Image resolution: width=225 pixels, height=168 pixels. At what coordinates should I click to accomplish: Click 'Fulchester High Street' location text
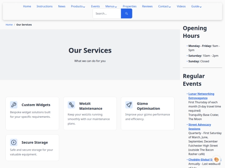coord(203,146)
